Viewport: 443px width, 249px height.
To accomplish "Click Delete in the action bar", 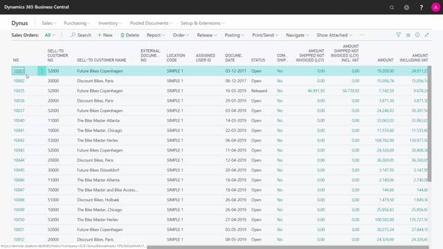I will pos(130,35).
